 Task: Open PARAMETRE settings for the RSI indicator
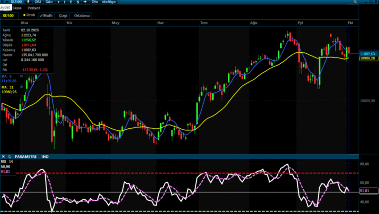(25, 156)
